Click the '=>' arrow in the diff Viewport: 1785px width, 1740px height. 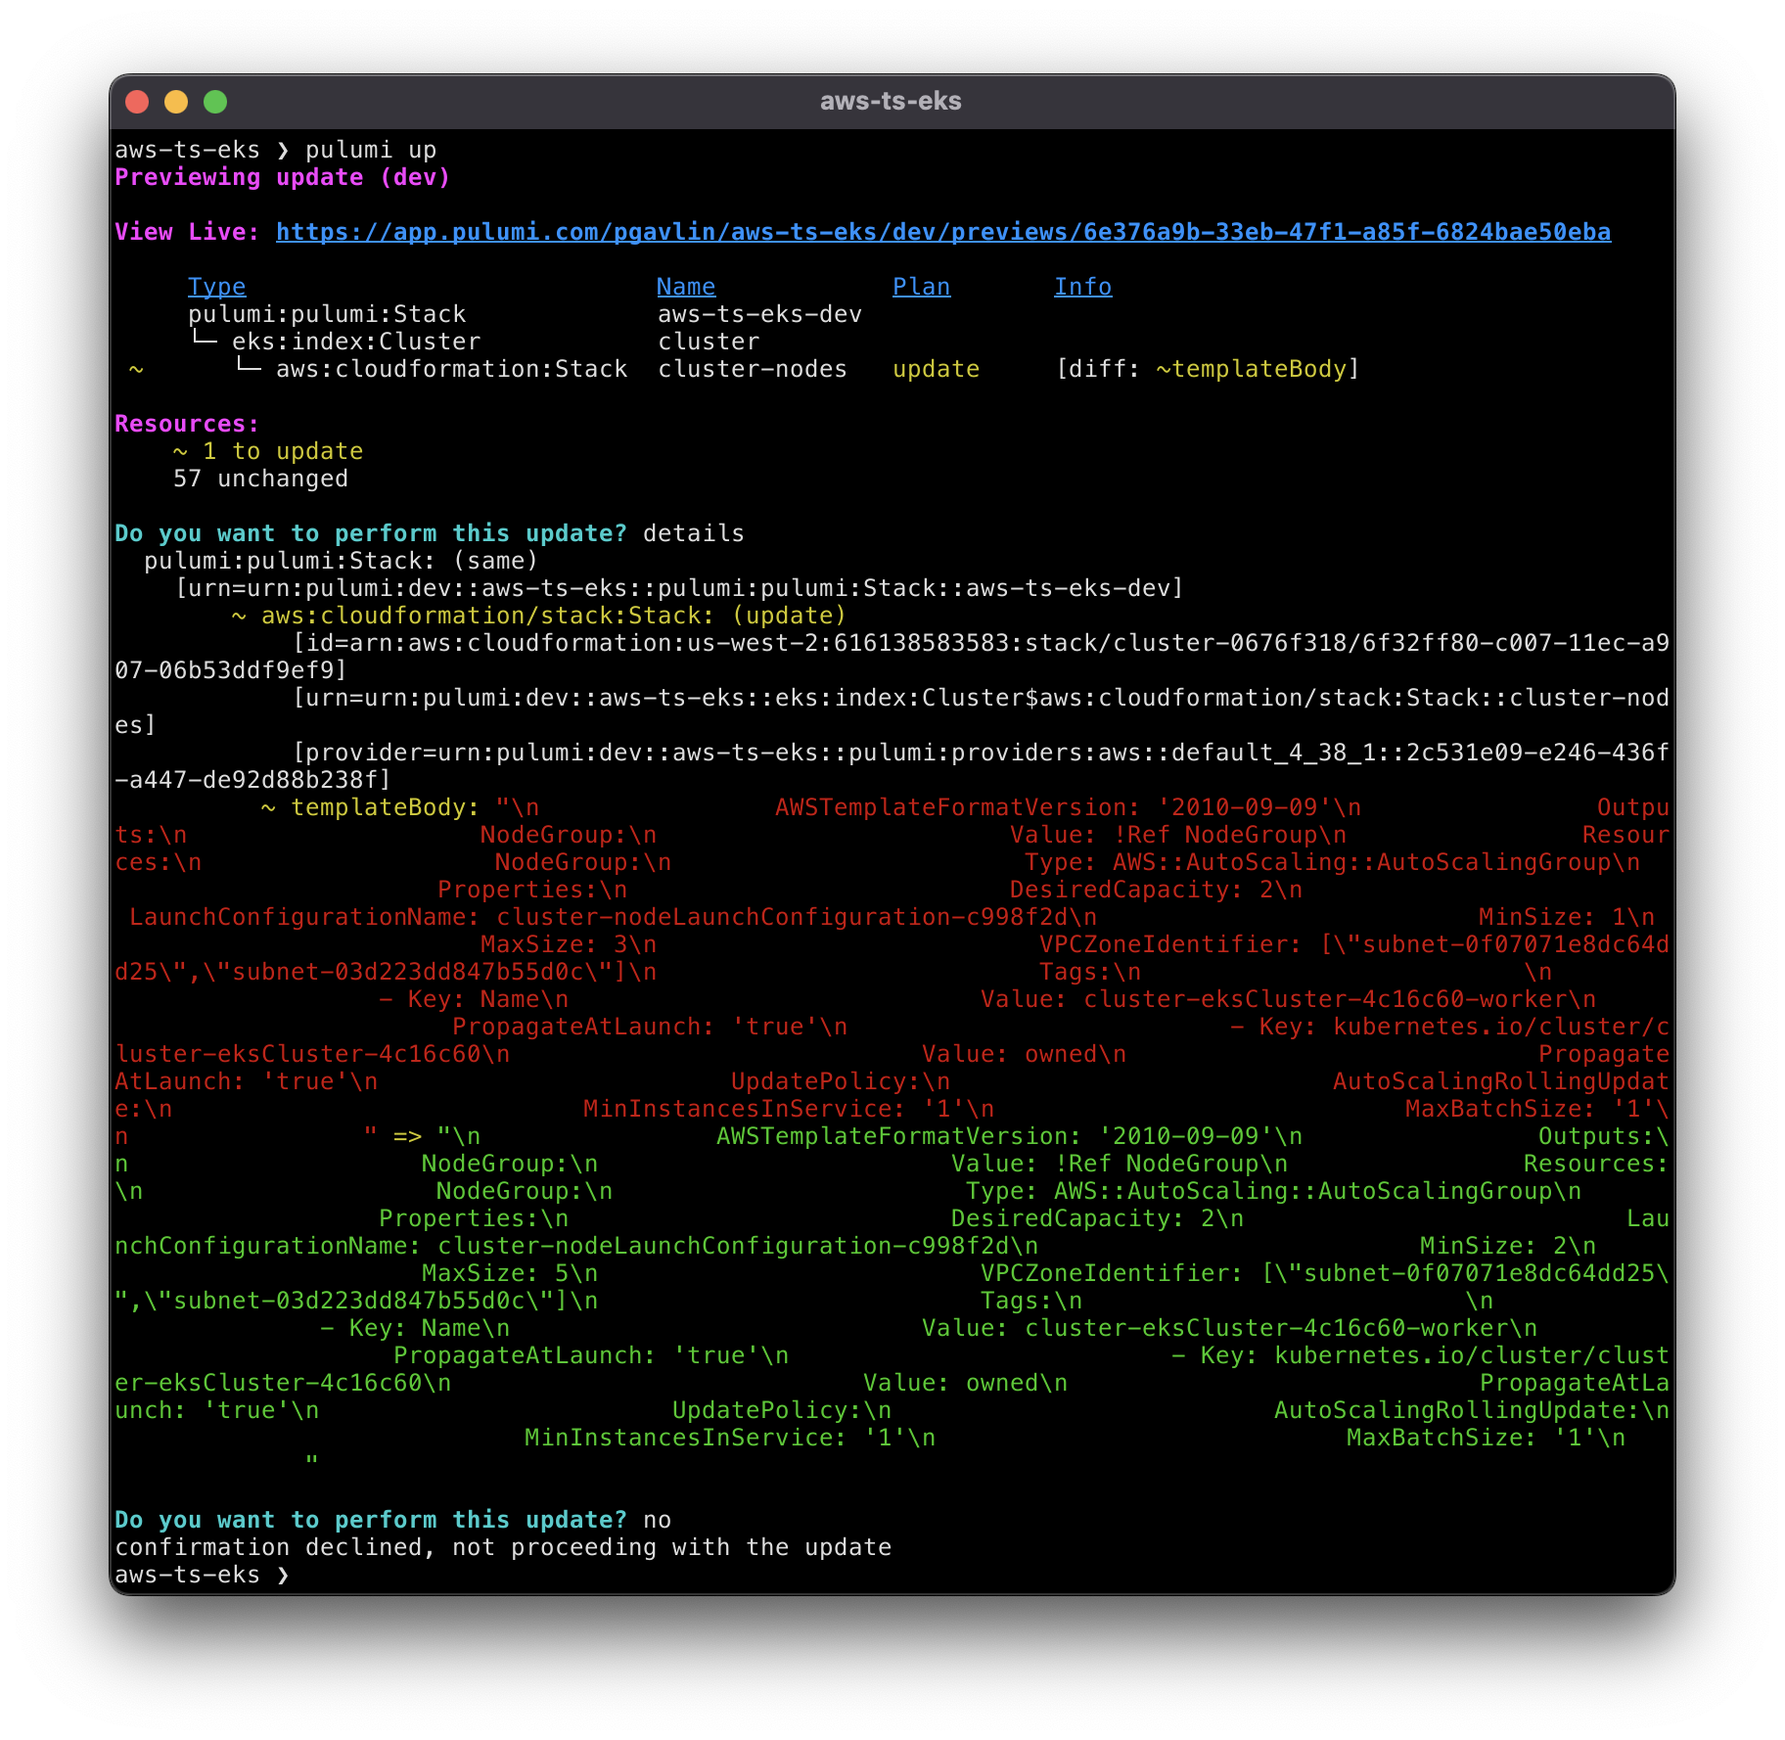(407, 1136)
